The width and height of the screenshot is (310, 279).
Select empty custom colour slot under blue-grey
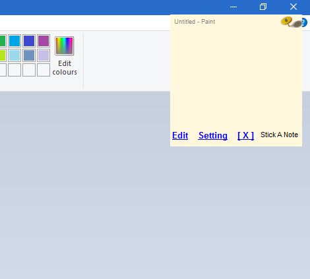(x=29, y=70)
